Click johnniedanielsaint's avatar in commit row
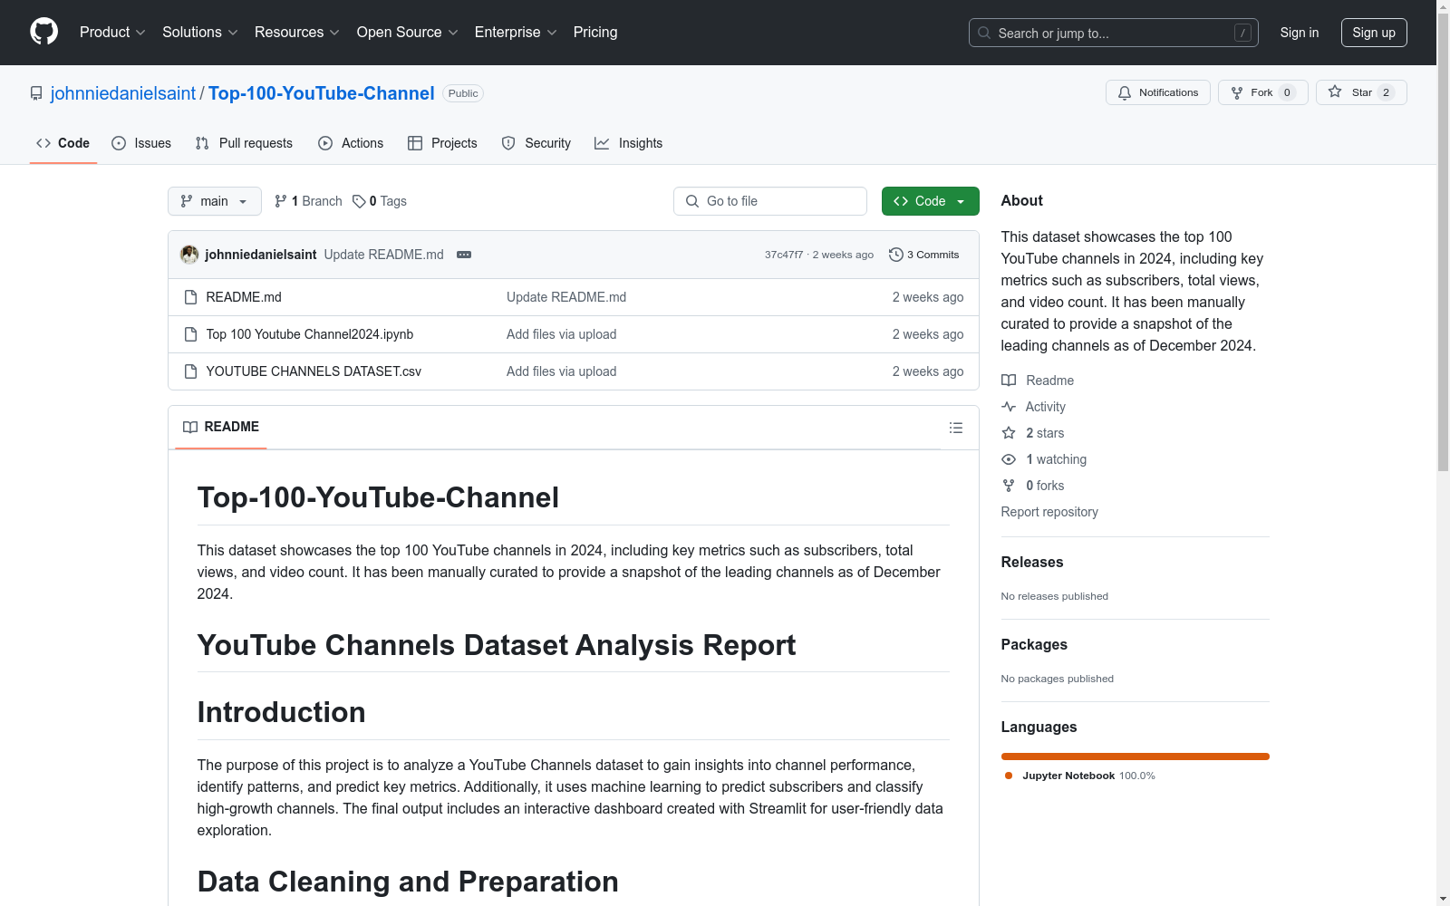The height and width of the screenshot is (906, 1450). [x=189, y=255]
